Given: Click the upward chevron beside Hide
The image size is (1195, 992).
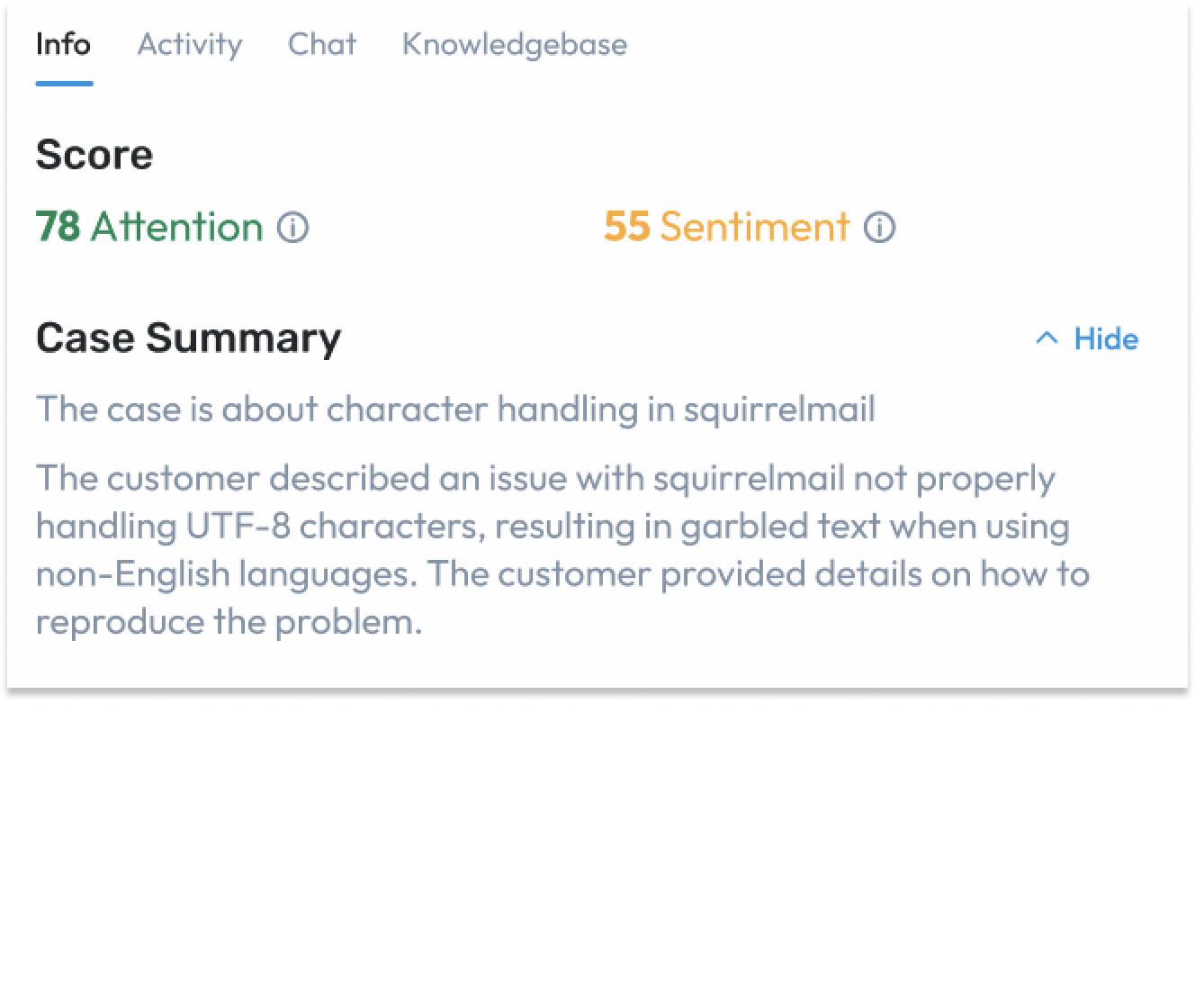Looking at the screenshot, I should [x=1047, y=338].
